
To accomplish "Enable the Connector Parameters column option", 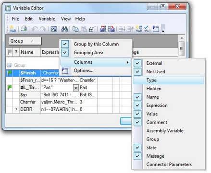I will coord(168,164).
